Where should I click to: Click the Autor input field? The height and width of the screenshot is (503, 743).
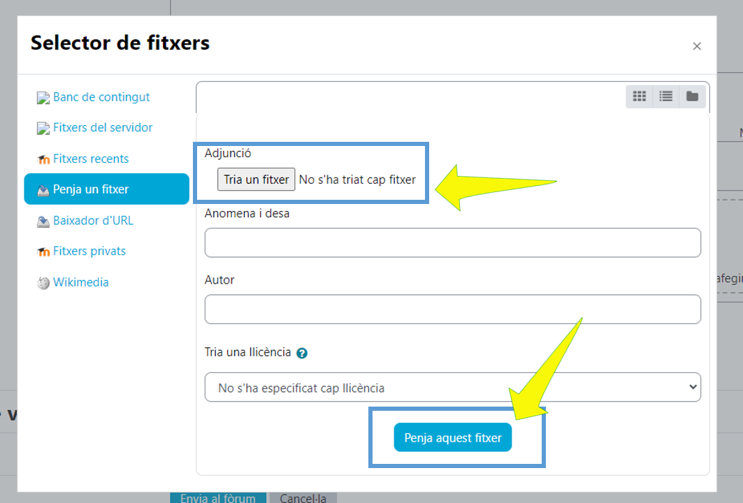click(452, 309)
